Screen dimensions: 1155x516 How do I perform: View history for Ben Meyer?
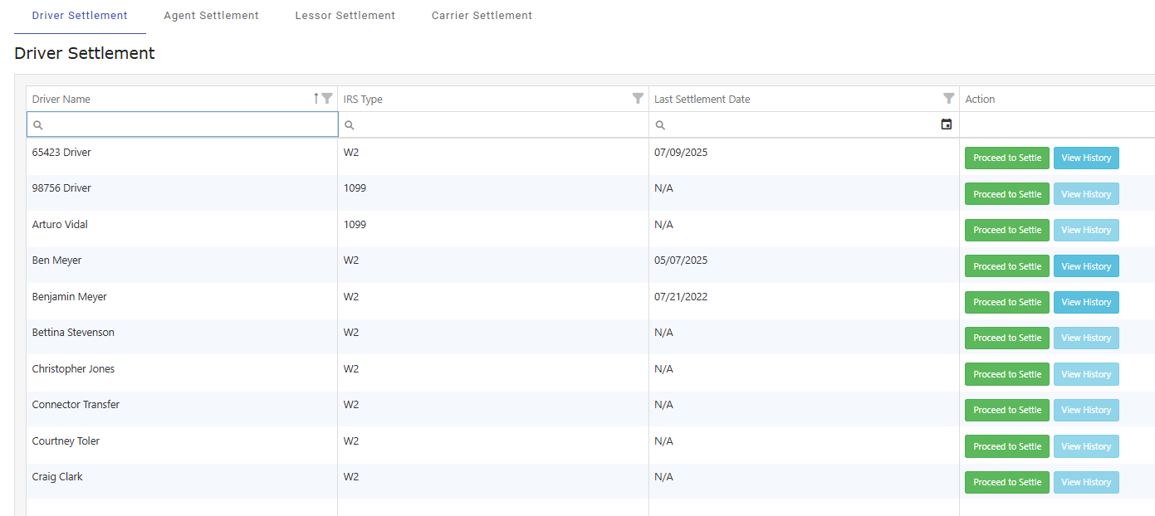pos(1085,266)
